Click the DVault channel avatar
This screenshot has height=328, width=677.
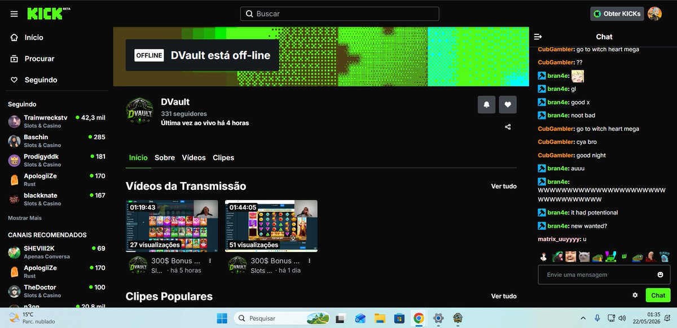click(x=139, y=111)
